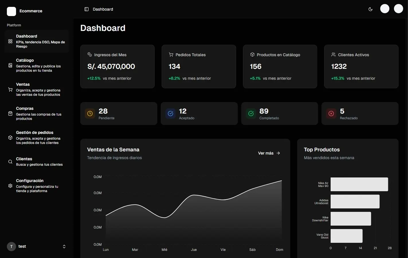This screenshot has width=408, height=258.
Task: Select Dashboard in the top breadcrumb
Action: (103, 9)
